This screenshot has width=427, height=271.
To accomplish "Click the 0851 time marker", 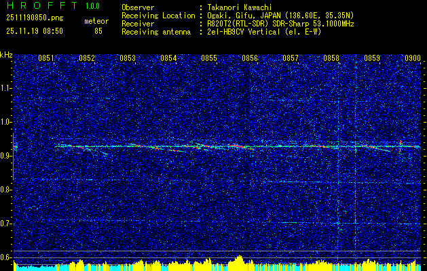I will [x=45, y=58].
